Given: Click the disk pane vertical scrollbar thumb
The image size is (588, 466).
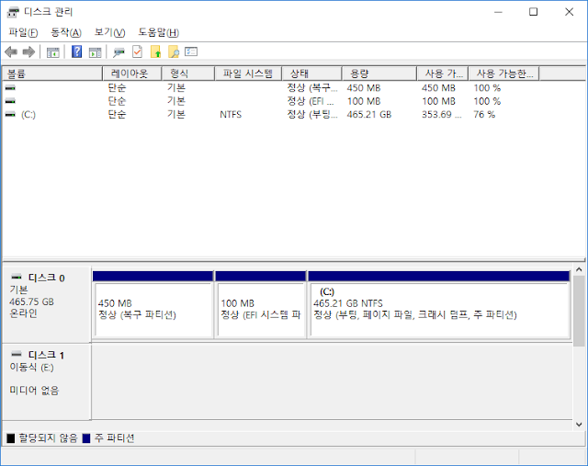Looking at the screenshot, I should coord(579,311).
